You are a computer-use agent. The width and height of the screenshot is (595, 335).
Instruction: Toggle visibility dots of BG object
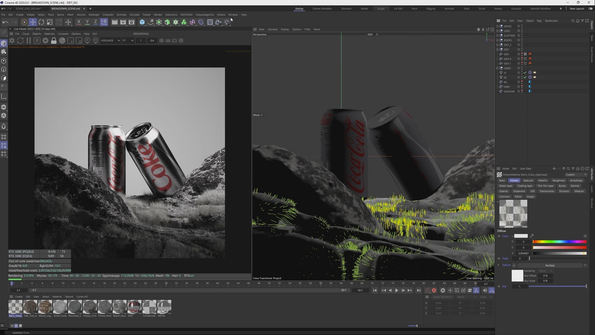[522, 82]
